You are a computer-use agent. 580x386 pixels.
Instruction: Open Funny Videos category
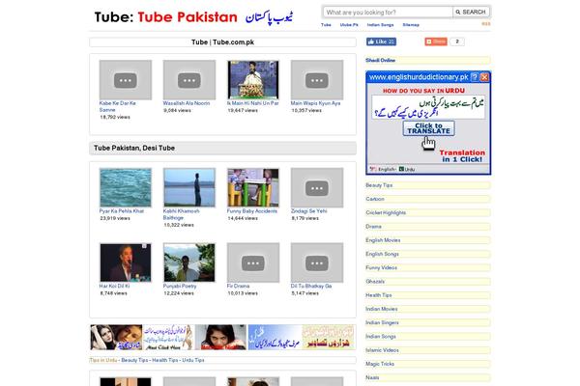pyautogui.click(x=382, y=267)
